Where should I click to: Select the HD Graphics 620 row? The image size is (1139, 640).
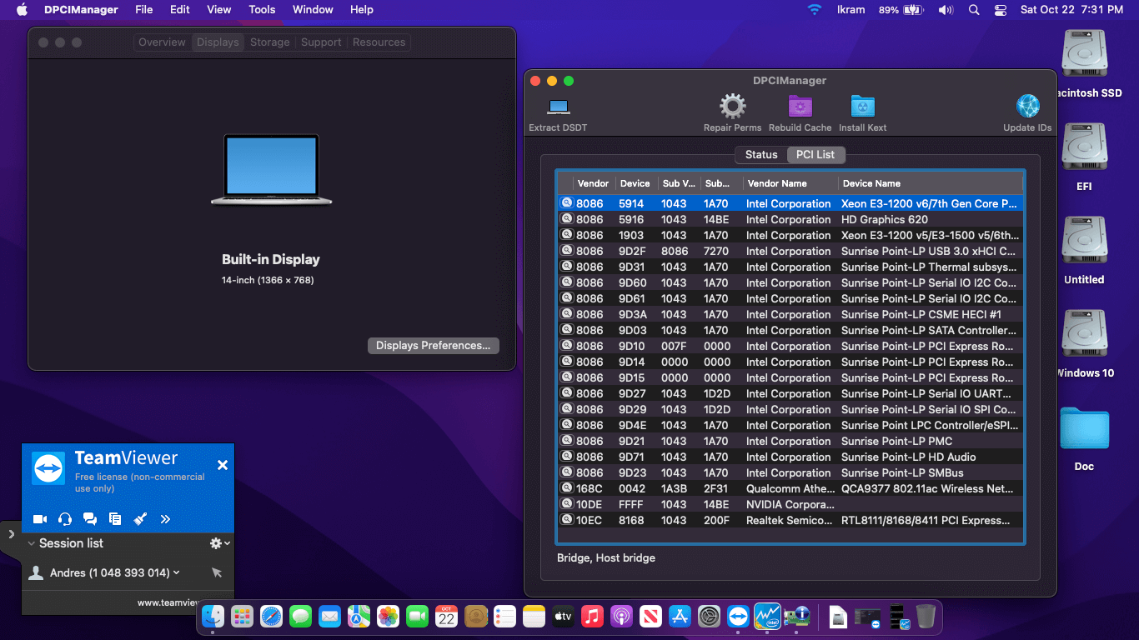[789, 220]
